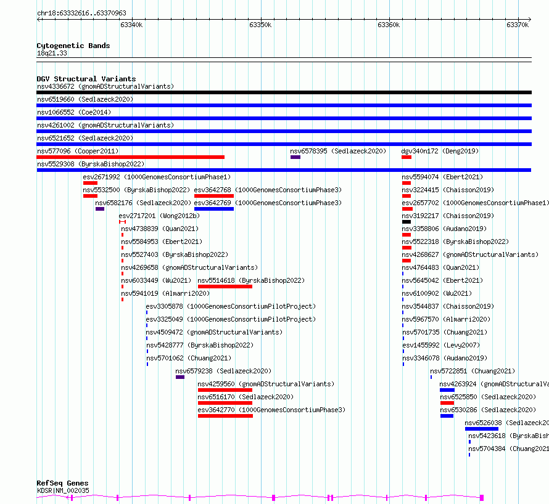549x504 pixels.
Task: Open nsv6530286 (Sedlazeck2020) label
Action: (488, 410)
